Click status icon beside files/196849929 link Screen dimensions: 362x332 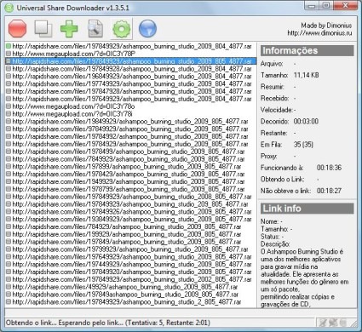[x=9, y=76]
